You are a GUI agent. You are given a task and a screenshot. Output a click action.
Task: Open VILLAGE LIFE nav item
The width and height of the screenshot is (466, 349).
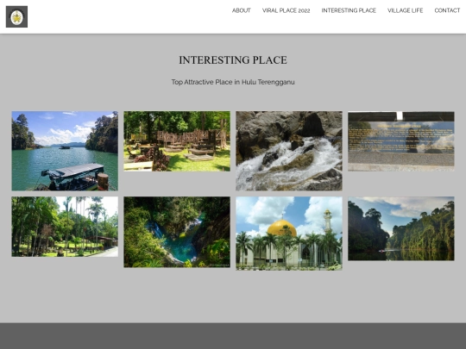click(x=405, y=10)
